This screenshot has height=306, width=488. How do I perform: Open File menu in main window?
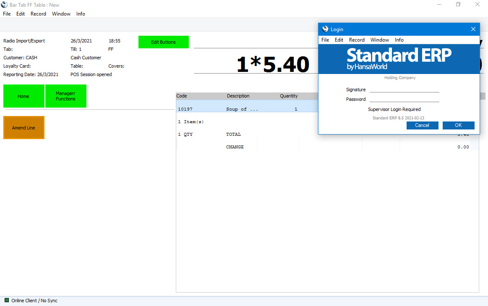(7, 14)
